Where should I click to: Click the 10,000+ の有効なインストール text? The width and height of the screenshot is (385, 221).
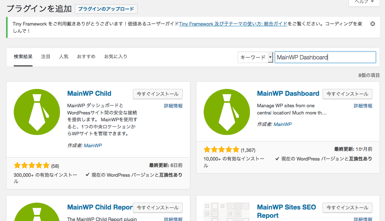point(234,162)
